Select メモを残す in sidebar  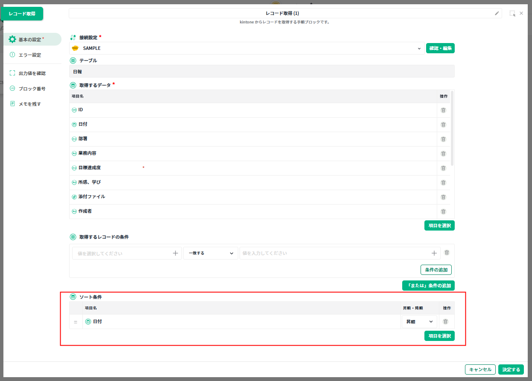point(29,104)
